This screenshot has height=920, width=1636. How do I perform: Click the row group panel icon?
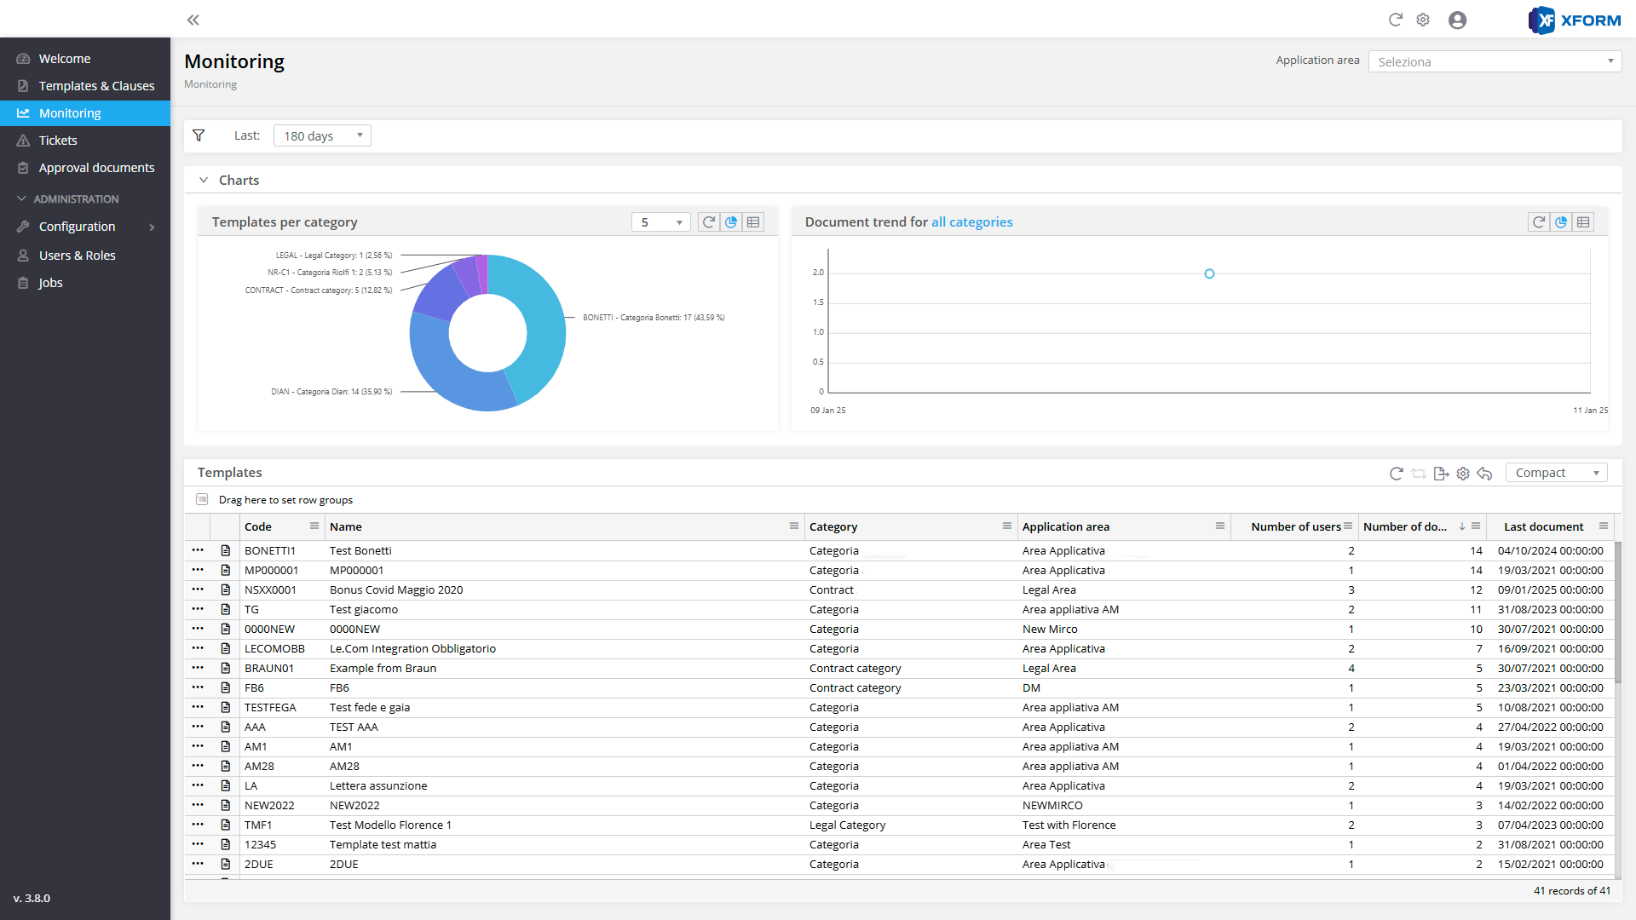coord(202,499)
